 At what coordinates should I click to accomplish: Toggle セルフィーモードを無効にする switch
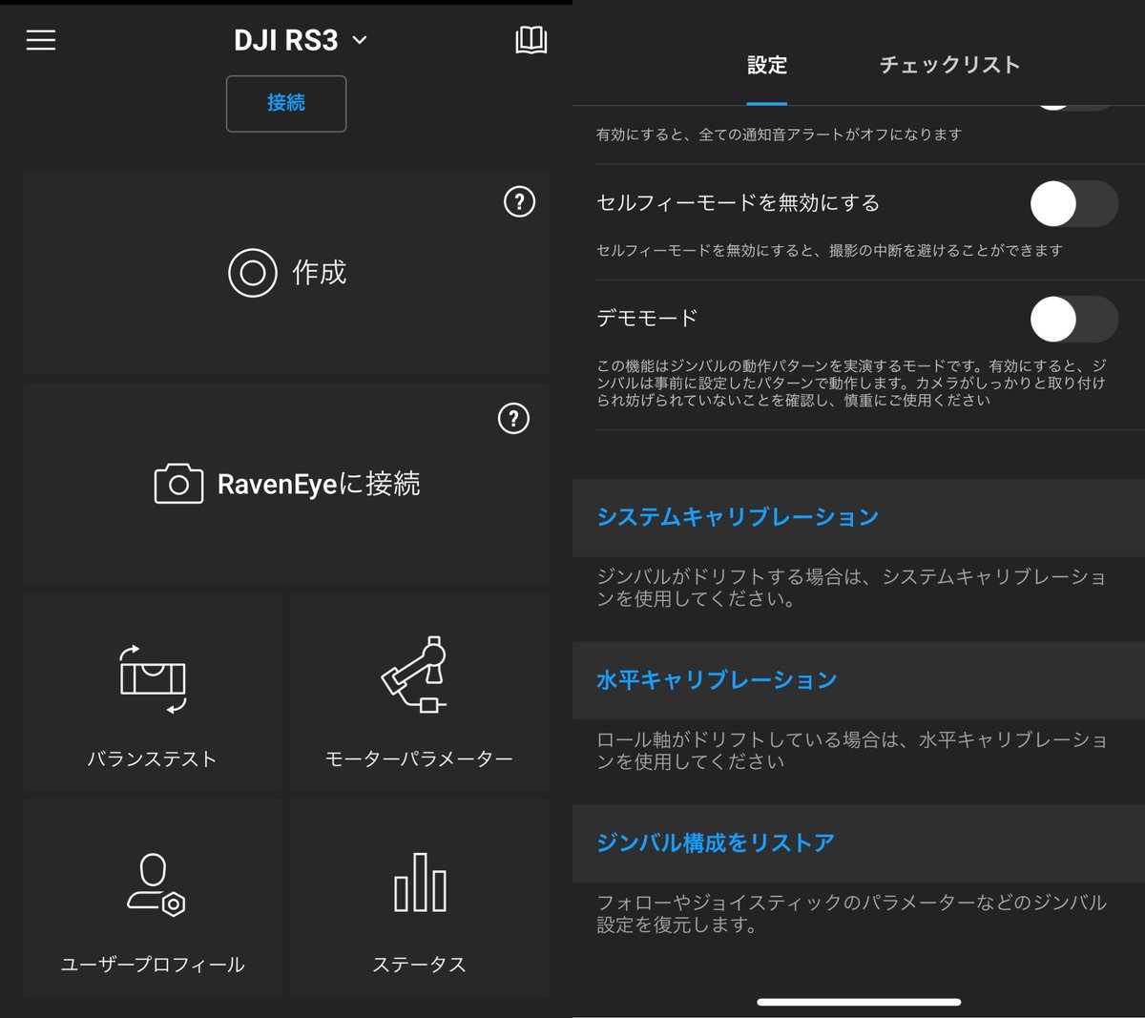(x=1074, y=203)
